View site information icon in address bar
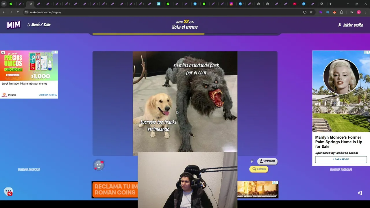The image size is (370, 208). [26, 12]
